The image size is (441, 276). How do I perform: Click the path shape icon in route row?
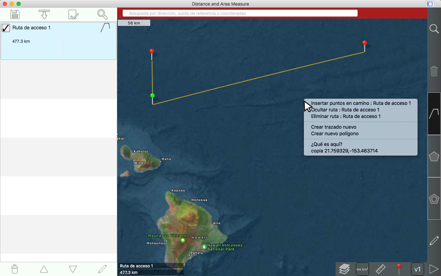click(x=105, y=28)
